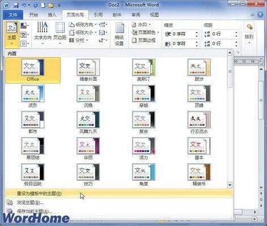
Task: Click the Open folder icon in title bar
Action: [51, 6]
